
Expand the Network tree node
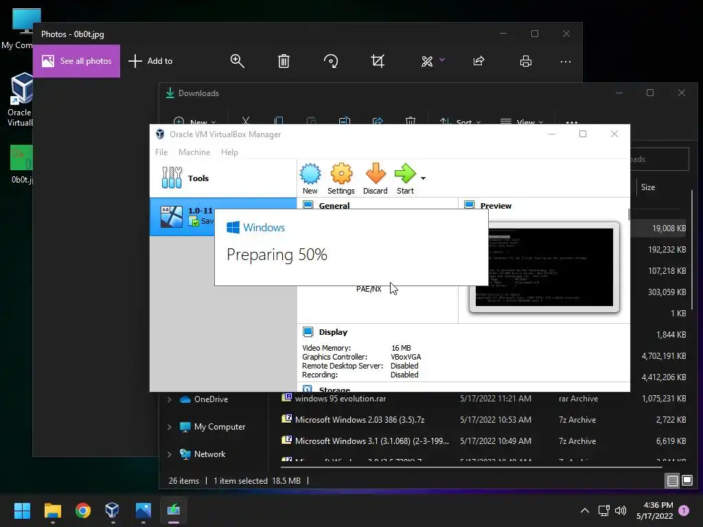(170, 454)
